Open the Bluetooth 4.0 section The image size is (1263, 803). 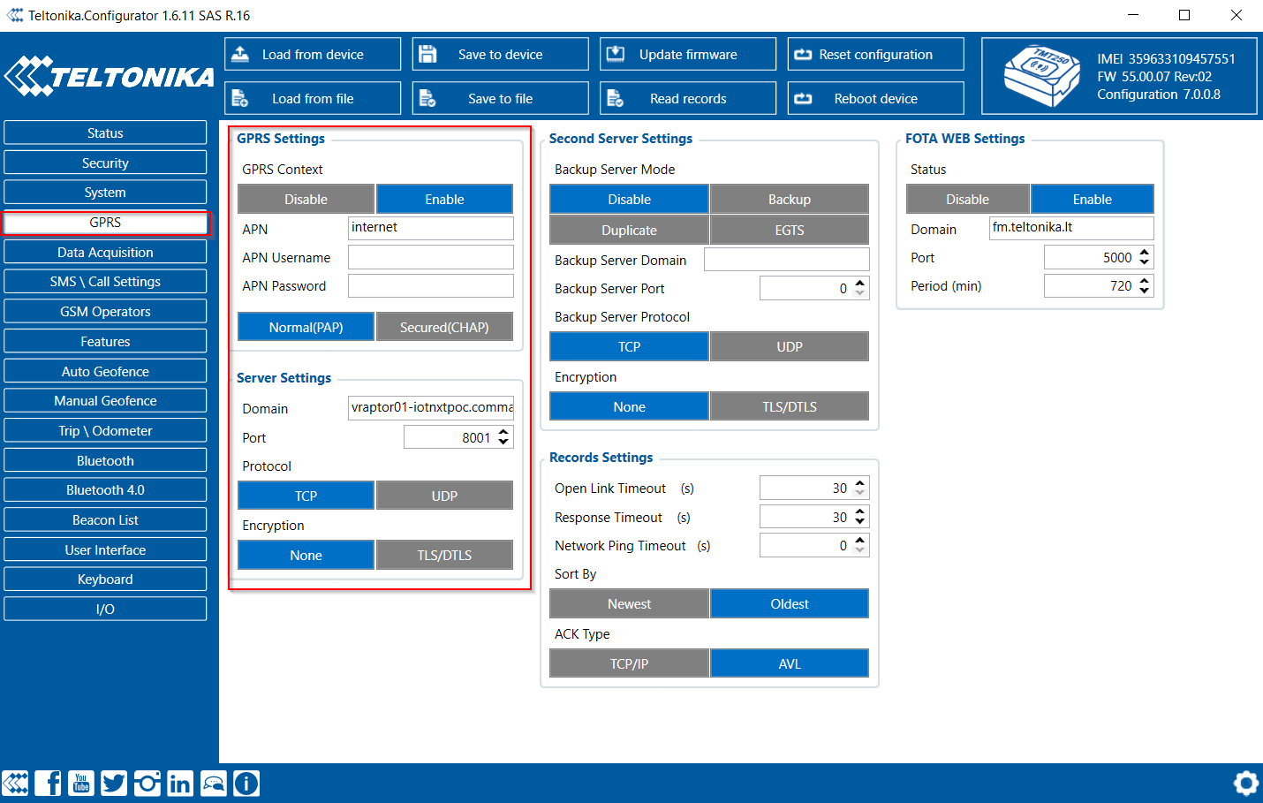point(105,489)
